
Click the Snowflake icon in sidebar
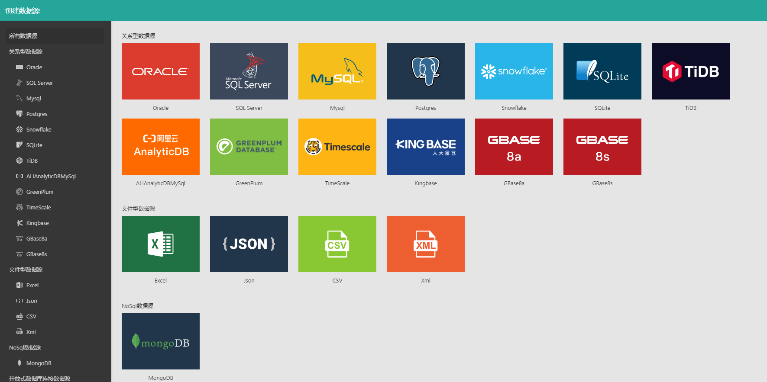coord(19,129)
